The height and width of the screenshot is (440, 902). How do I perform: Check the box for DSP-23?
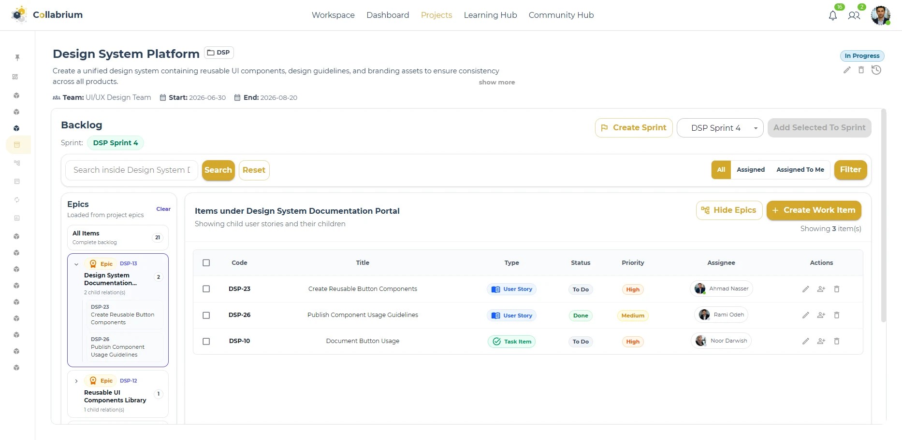[x=206, y=289]
